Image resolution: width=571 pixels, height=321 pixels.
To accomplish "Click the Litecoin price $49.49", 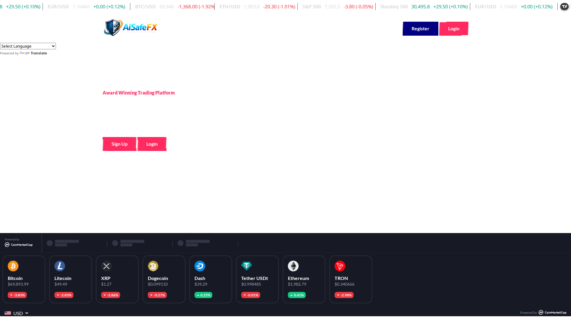I will click(x=61, y=284).
